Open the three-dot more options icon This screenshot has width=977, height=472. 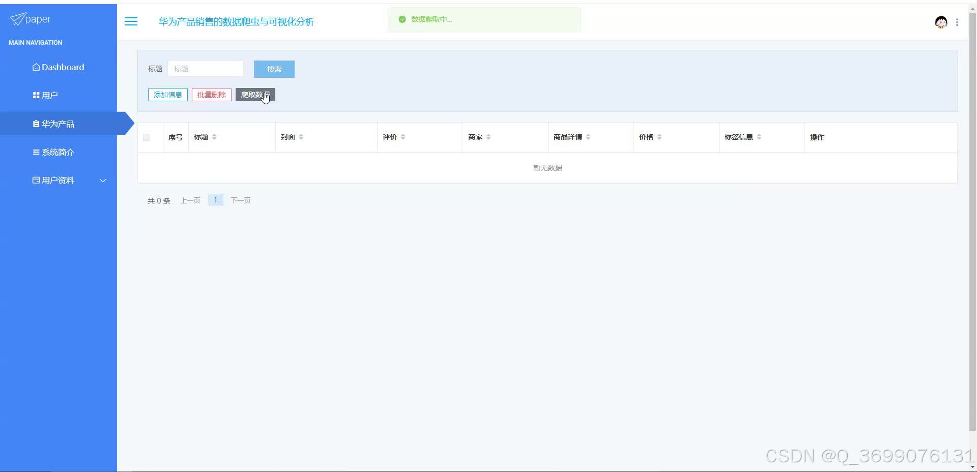(x=957, y=22)
